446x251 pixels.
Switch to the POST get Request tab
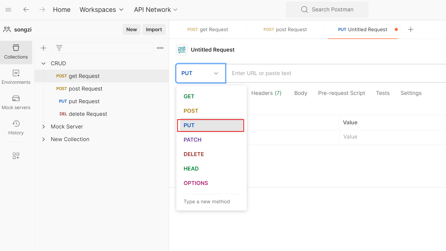(208, 29)
